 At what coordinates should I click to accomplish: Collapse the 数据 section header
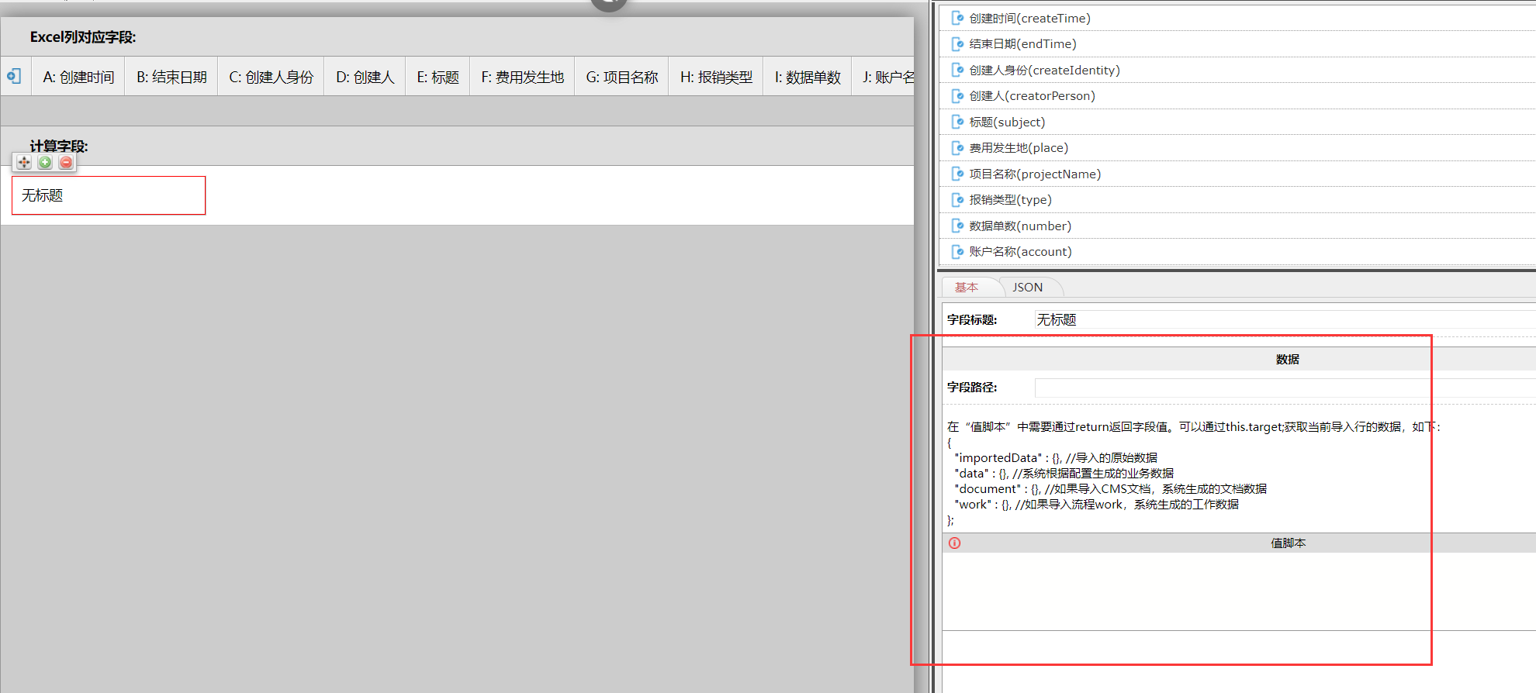[x=1239, y=359]
